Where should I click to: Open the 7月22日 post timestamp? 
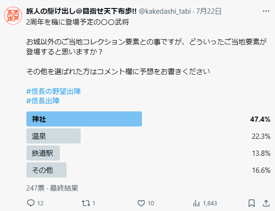click(x=208, y=11)
